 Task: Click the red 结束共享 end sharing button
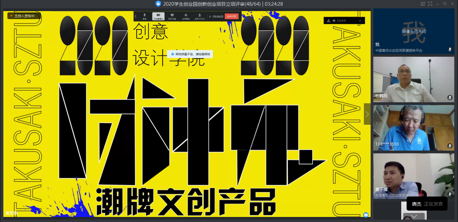point(232,16)
